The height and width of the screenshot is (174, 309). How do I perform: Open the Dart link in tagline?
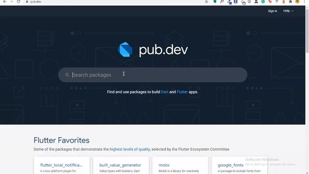click(165, 92)
